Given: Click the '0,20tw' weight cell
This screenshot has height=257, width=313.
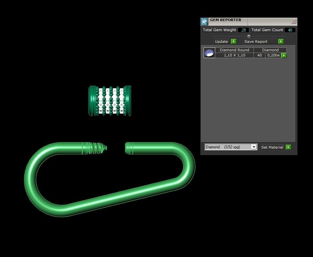Looking at the screenshot, I should 273,55.
